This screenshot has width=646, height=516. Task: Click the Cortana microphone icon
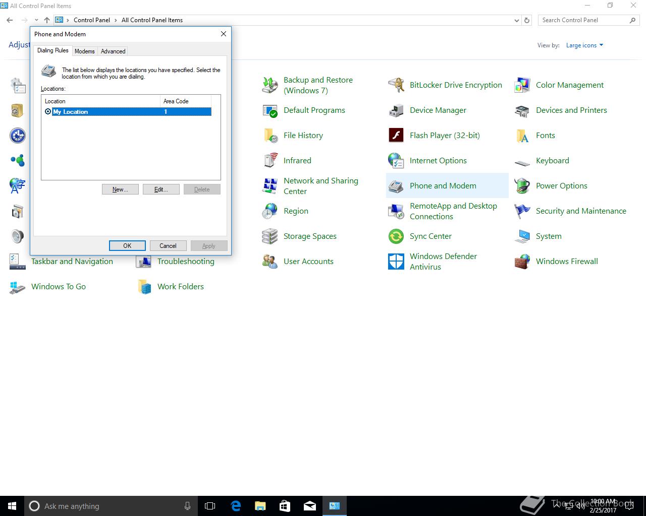pos(188,506)
